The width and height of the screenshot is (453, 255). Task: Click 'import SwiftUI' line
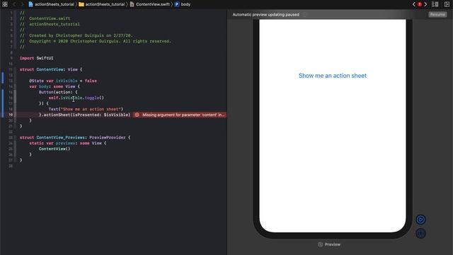[36, 58]
